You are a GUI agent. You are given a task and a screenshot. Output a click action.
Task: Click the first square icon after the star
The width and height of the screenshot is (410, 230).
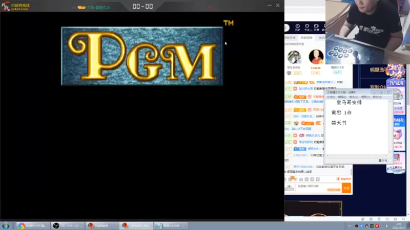306,179
